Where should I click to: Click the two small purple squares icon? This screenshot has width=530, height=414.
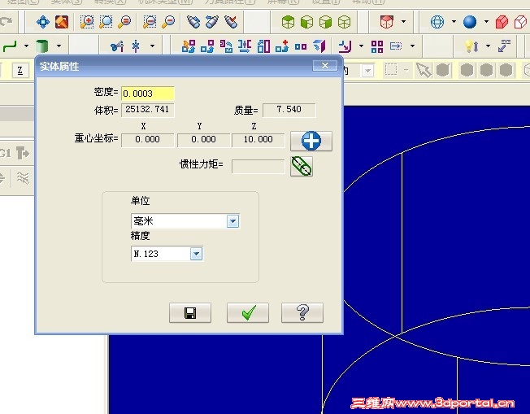(301, 46)
